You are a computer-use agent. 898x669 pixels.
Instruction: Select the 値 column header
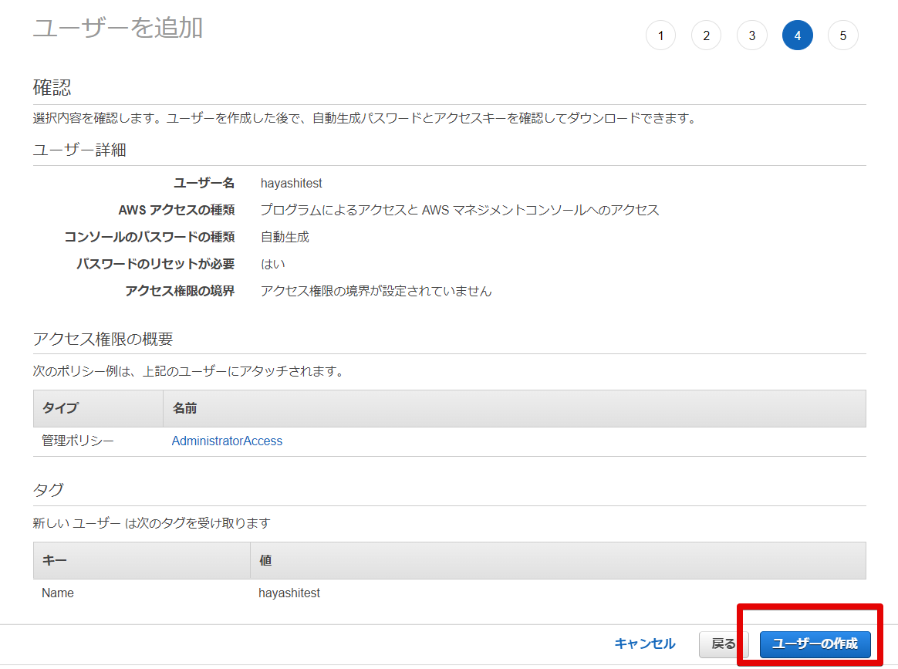(265, 560)
